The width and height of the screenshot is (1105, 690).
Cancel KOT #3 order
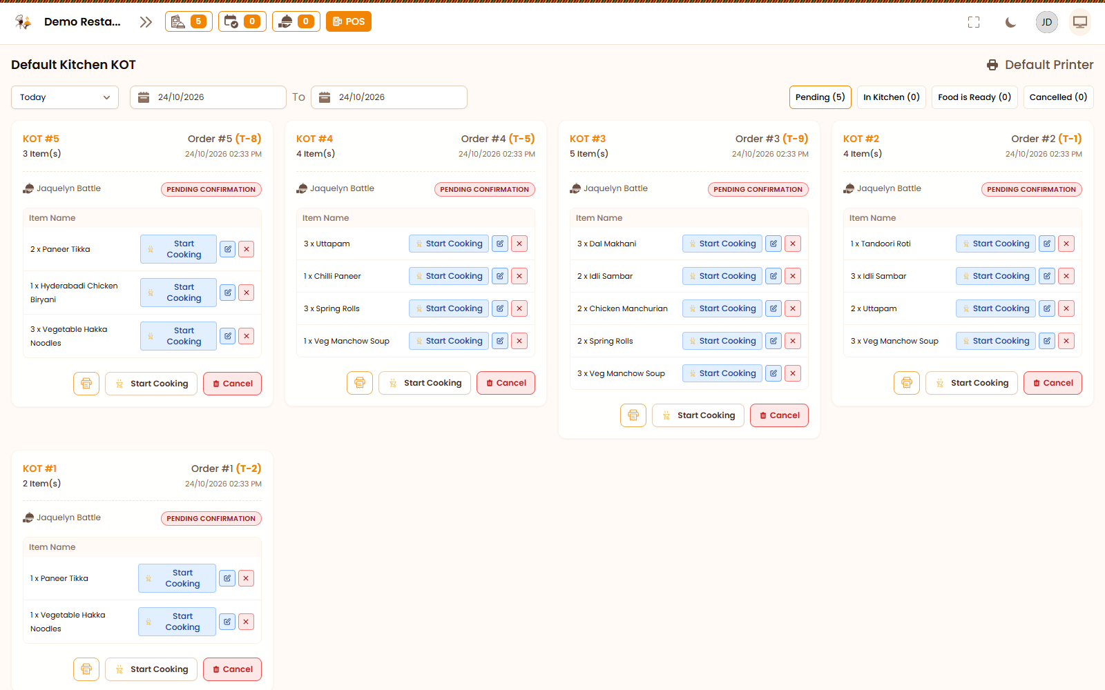pos(779,415)
